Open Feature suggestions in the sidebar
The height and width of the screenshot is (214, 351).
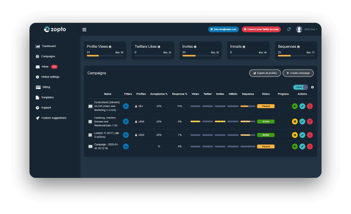tap(51, 118)
